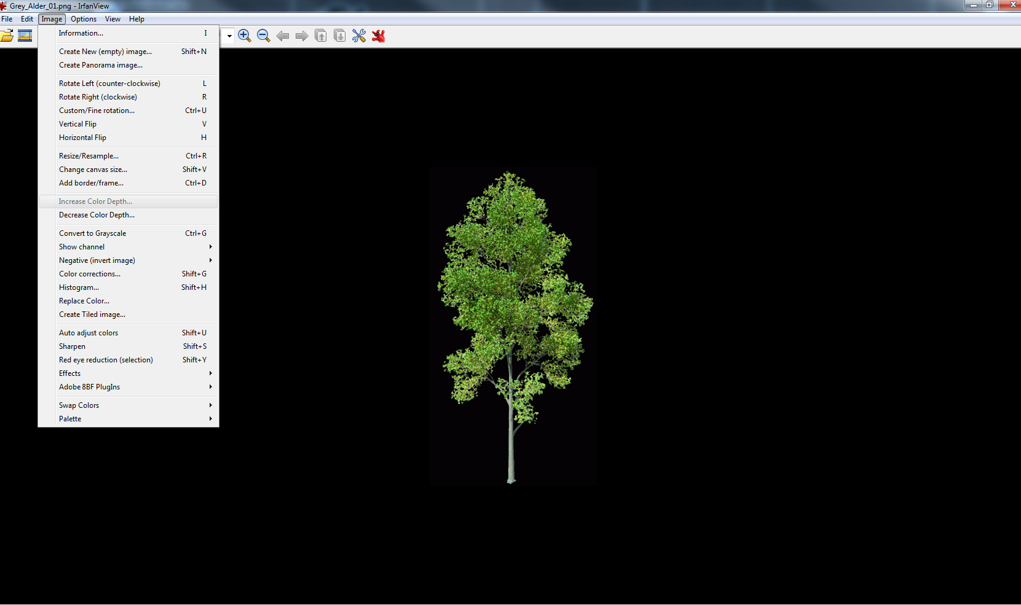
Task: Click the displayed Grey Alder tree image
Action: point(513,326)
